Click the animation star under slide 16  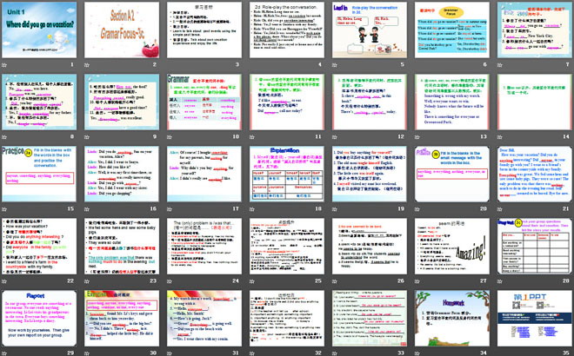pos(87,209)
